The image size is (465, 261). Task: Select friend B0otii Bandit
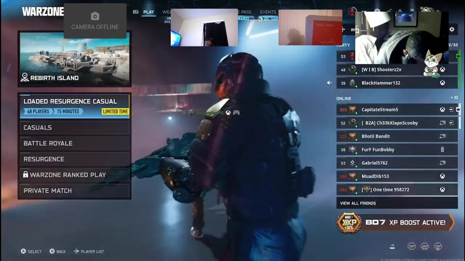(x=397, y=136)
